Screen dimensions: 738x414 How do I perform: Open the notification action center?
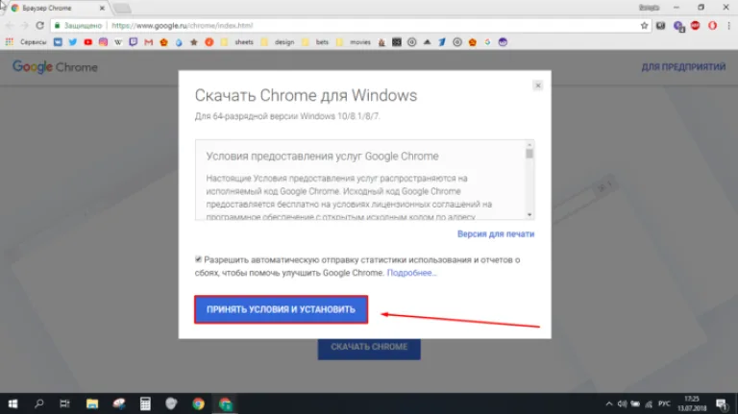coord(722,404)
